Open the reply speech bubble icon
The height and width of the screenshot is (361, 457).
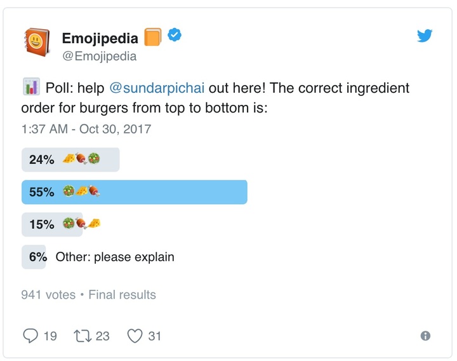(x=30, y=336)
